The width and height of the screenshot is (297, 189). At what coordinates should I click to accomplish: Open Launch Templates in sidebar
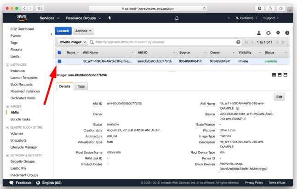24,77
